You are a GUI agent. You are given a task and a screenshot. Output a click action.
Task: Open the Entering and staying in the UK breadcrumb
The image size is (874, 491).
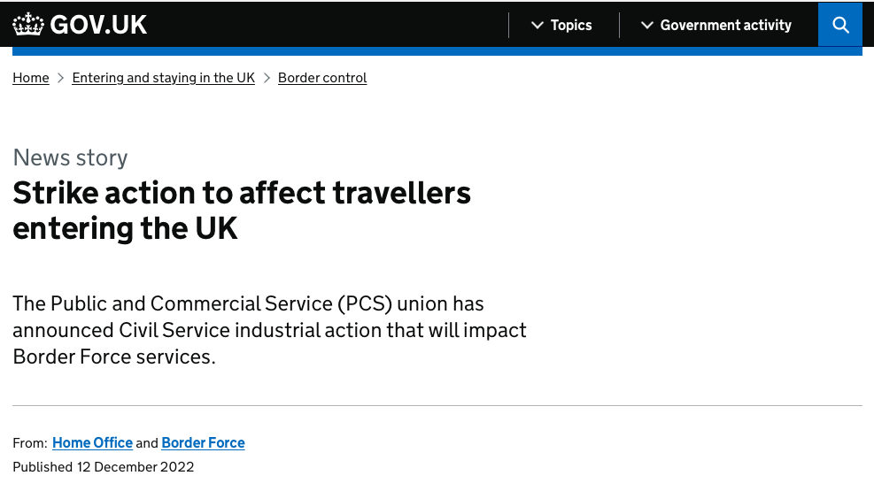pos(163,77)
